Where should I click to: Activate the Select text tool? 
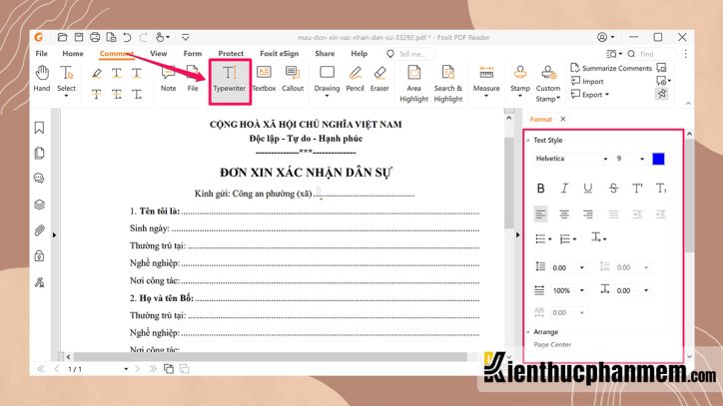pyautogui.click(x=66, y=80)
